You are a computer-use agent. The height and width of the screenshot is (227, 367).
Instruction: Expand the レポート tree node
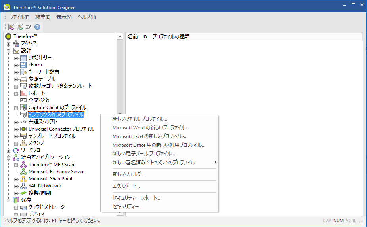click(16, 94)
